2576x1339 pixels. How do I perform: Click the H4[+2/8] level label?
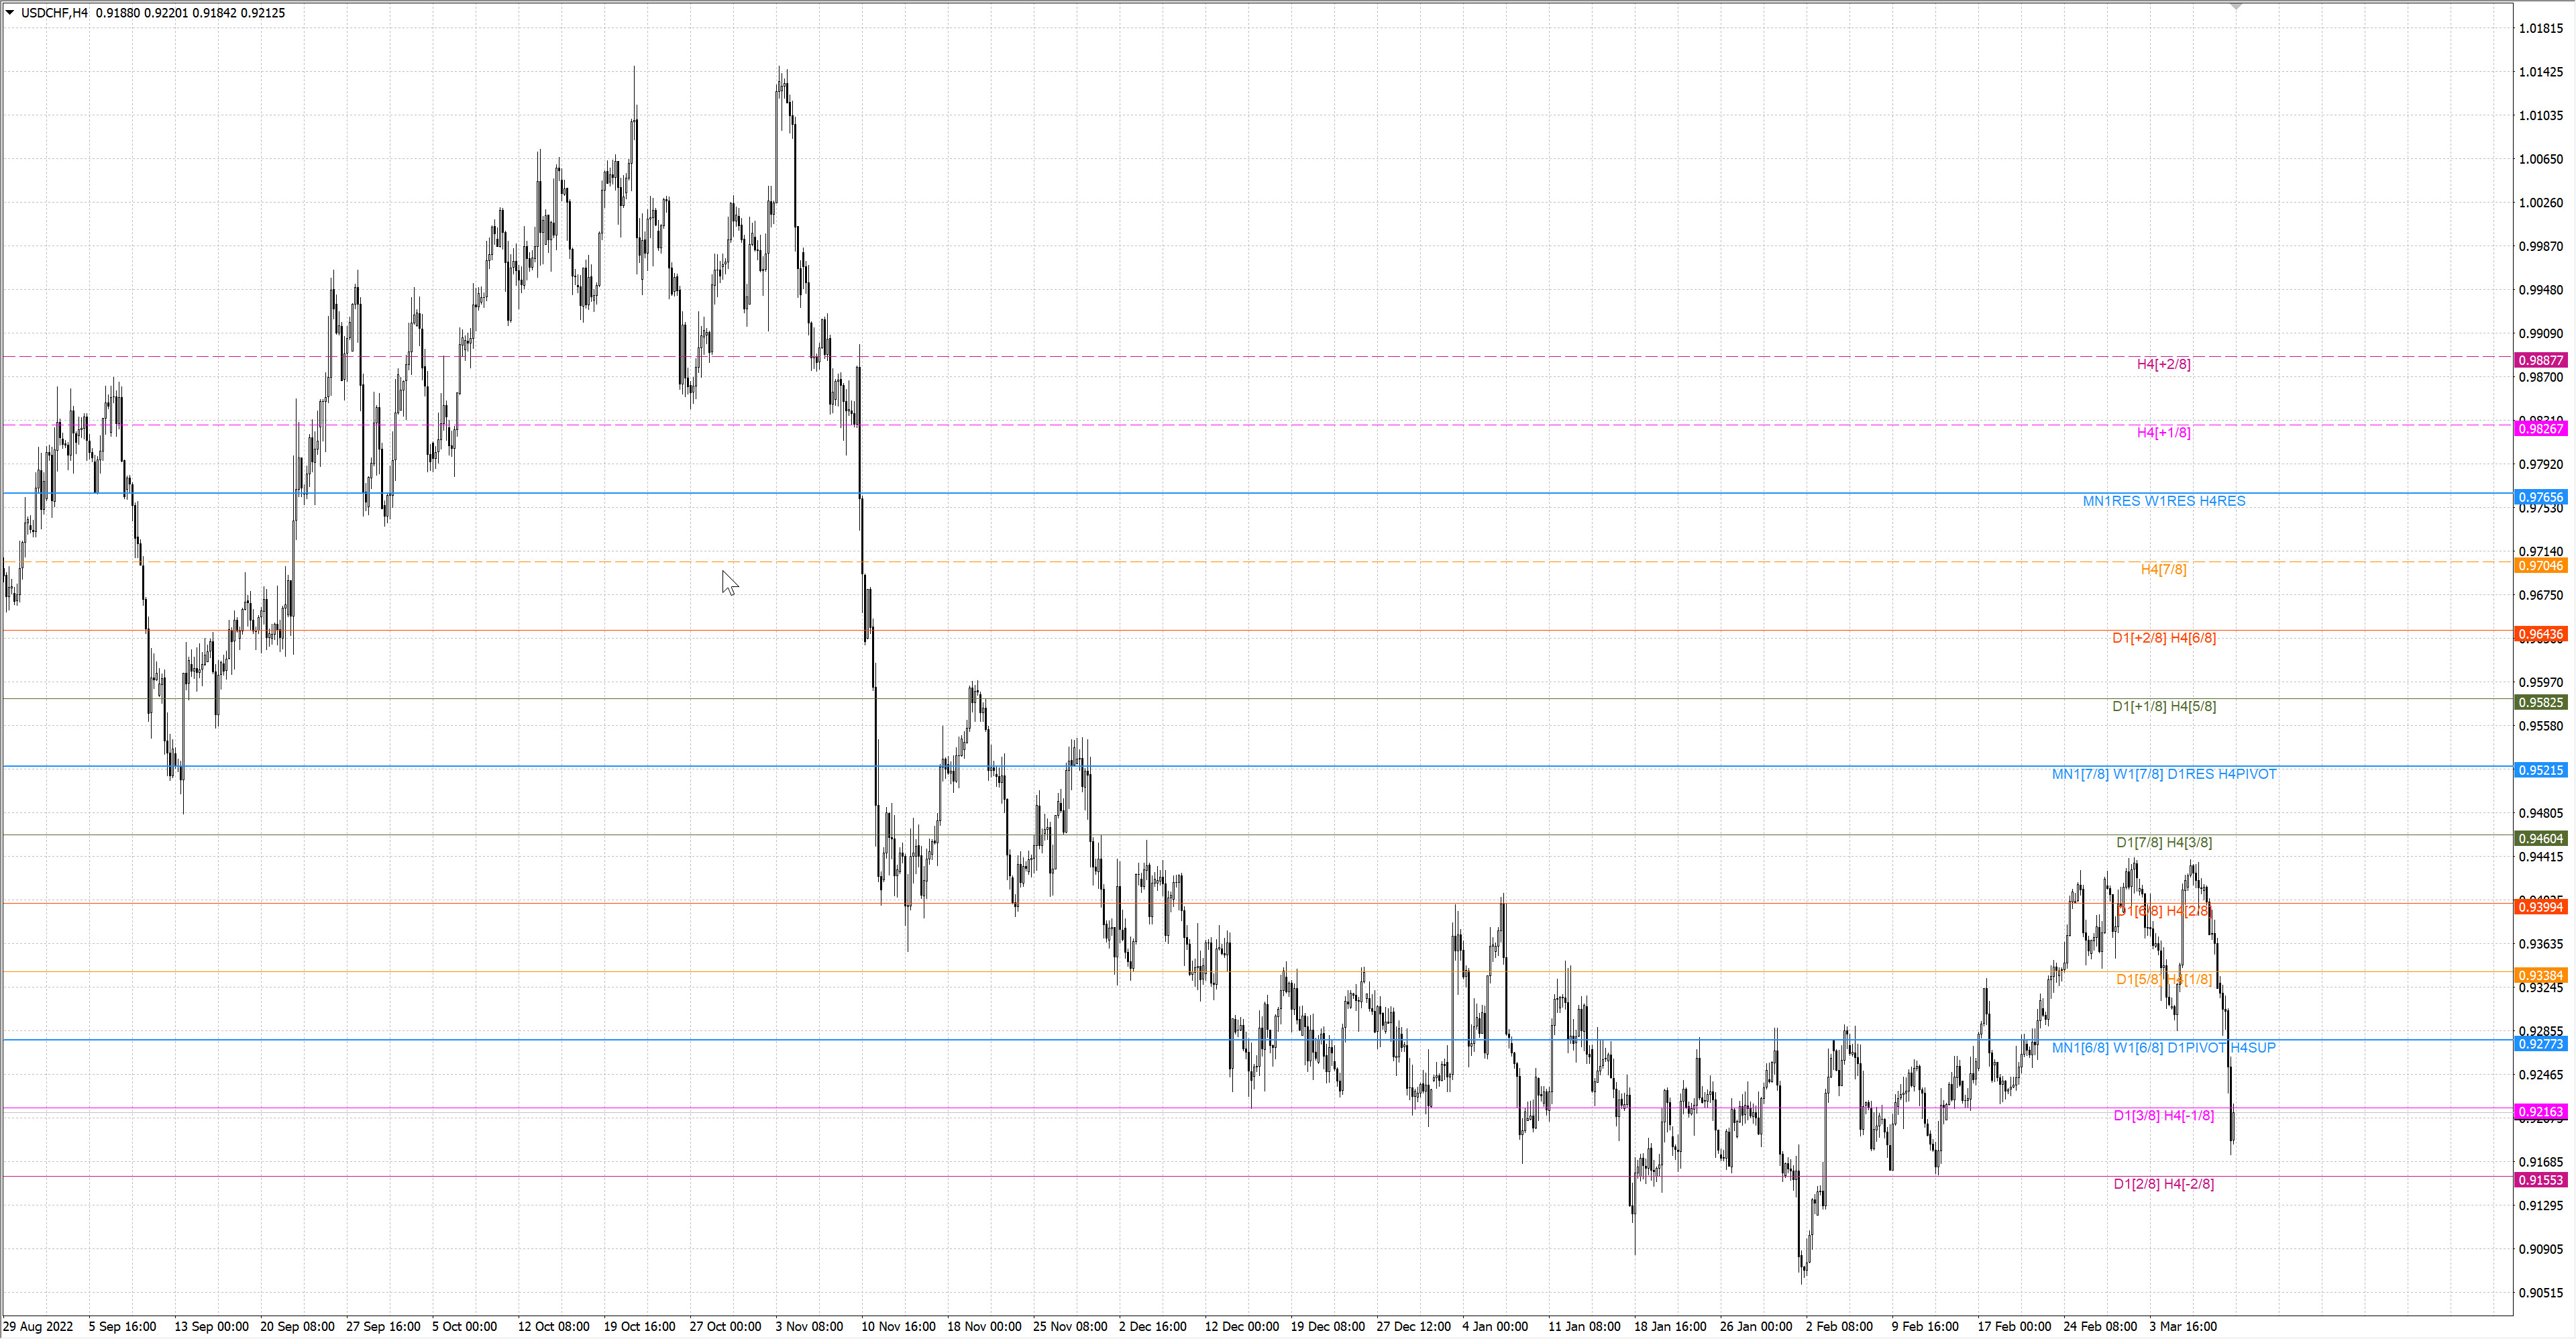point(2163,364)
